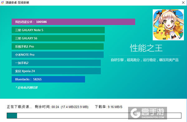Click the 乐视手机1 Pro bar
The width and height of the screenshot is (187, 122).
tap(58, 47)
